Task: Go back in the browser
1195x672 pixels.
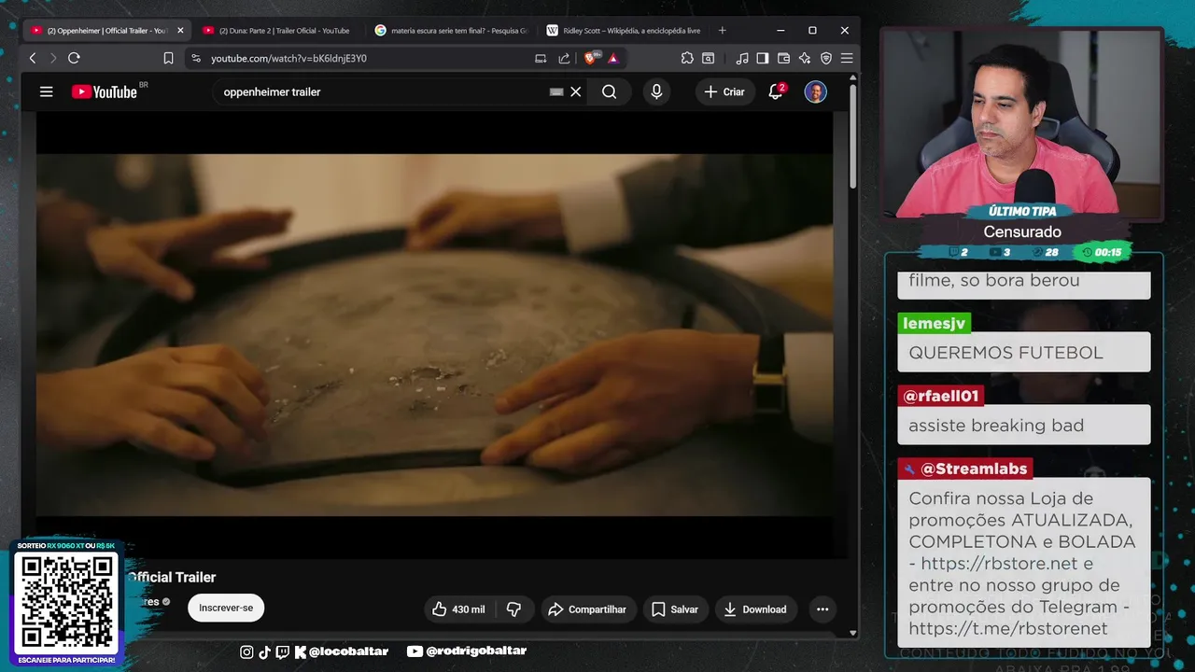Action: [x=33, y=58]
